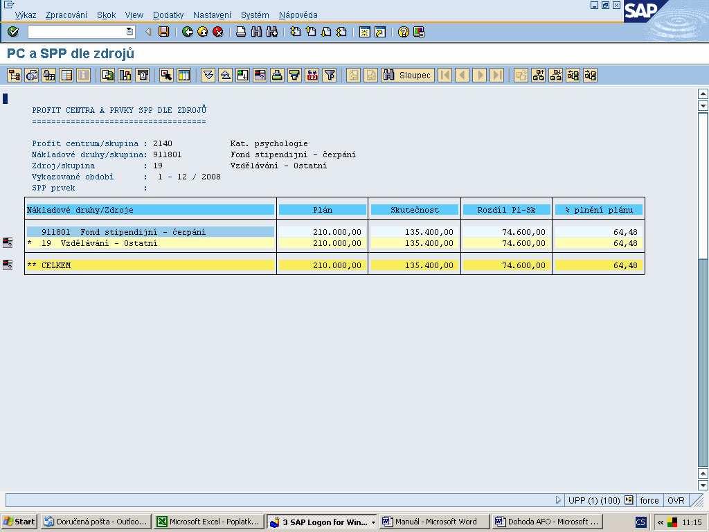The width and height of the screenshot is (709, 532).
Task: Switch to Dohoda AFO taskbar window
Action: [548, 522]
